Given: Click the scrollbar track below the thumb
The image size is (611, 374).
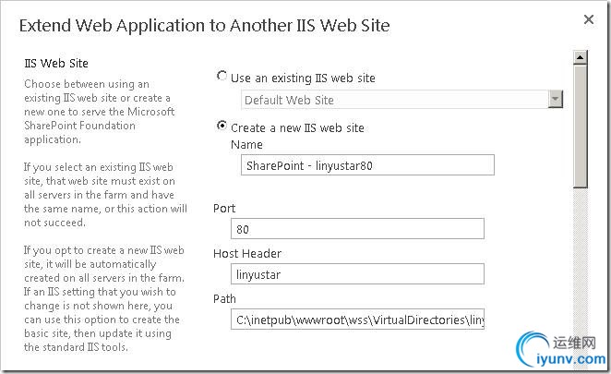Looking at the screenshot, I should (x=581, y=259).
